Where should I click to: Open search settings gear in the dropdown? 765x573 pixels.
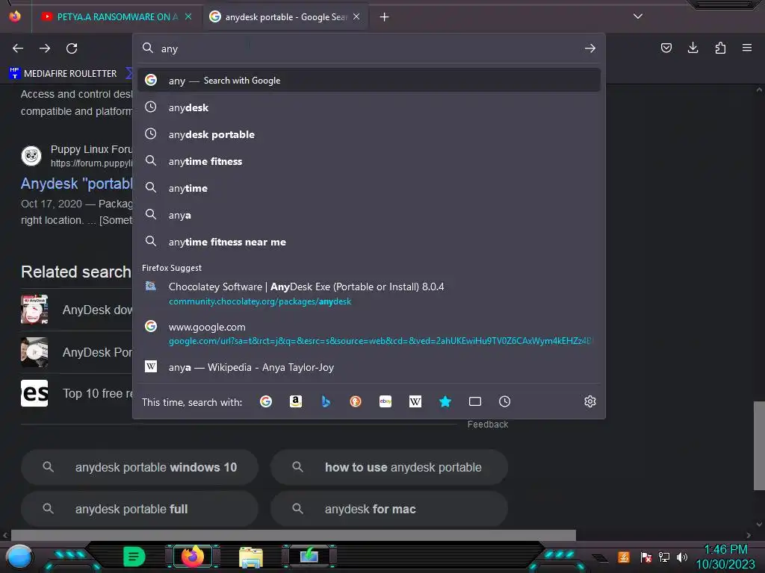(x=590, y=401)
